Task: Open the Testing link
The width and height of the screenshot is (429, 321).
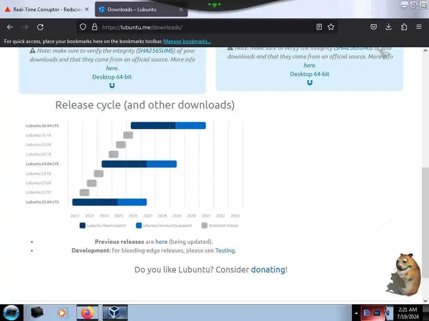Action: [225, 250]
